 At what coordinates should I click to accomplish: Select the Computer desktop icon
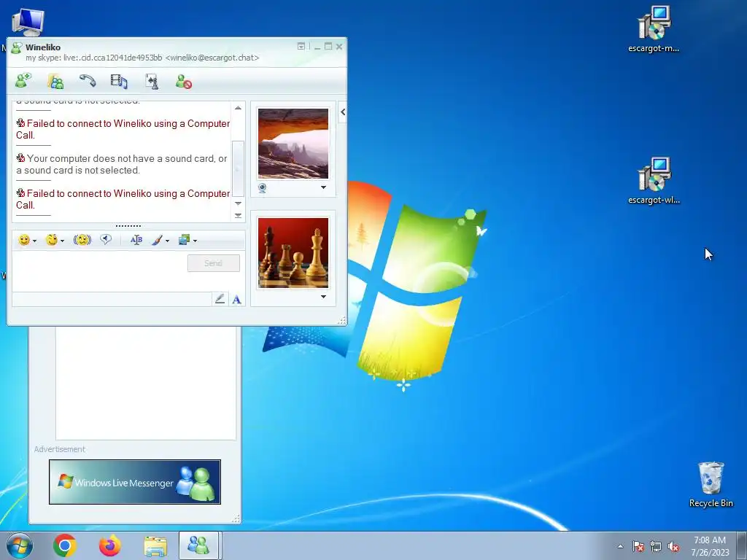(x=28, y=22)
